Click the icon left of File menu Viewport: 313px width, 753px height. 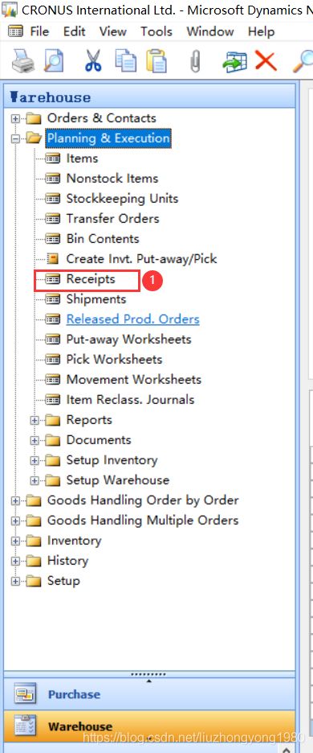[x=16, y=31]
